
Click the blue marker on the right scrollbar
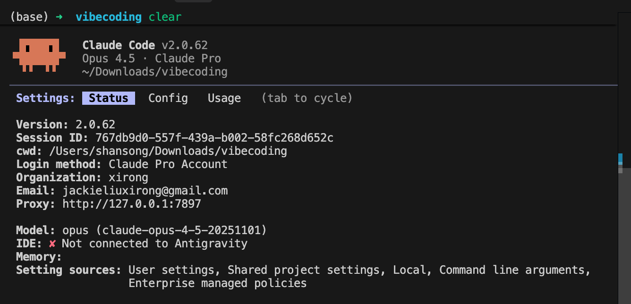coord(620,159)
